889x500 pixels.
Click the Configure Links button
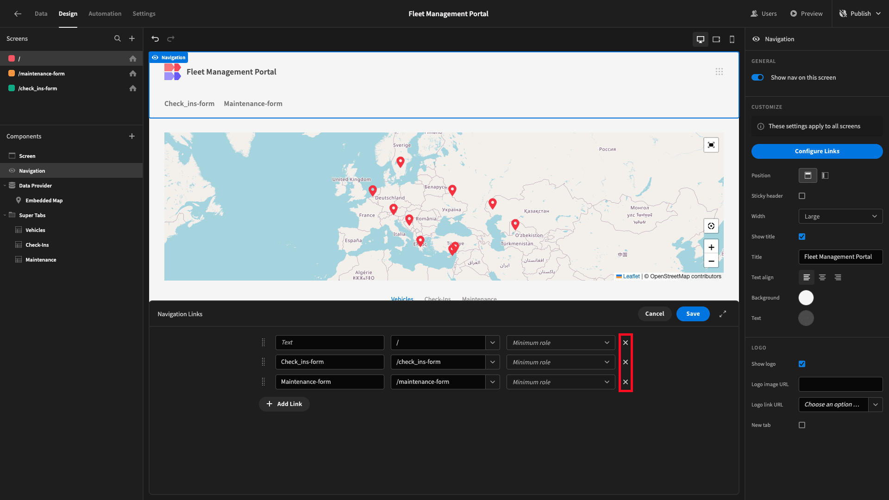[x=817, y=151]
